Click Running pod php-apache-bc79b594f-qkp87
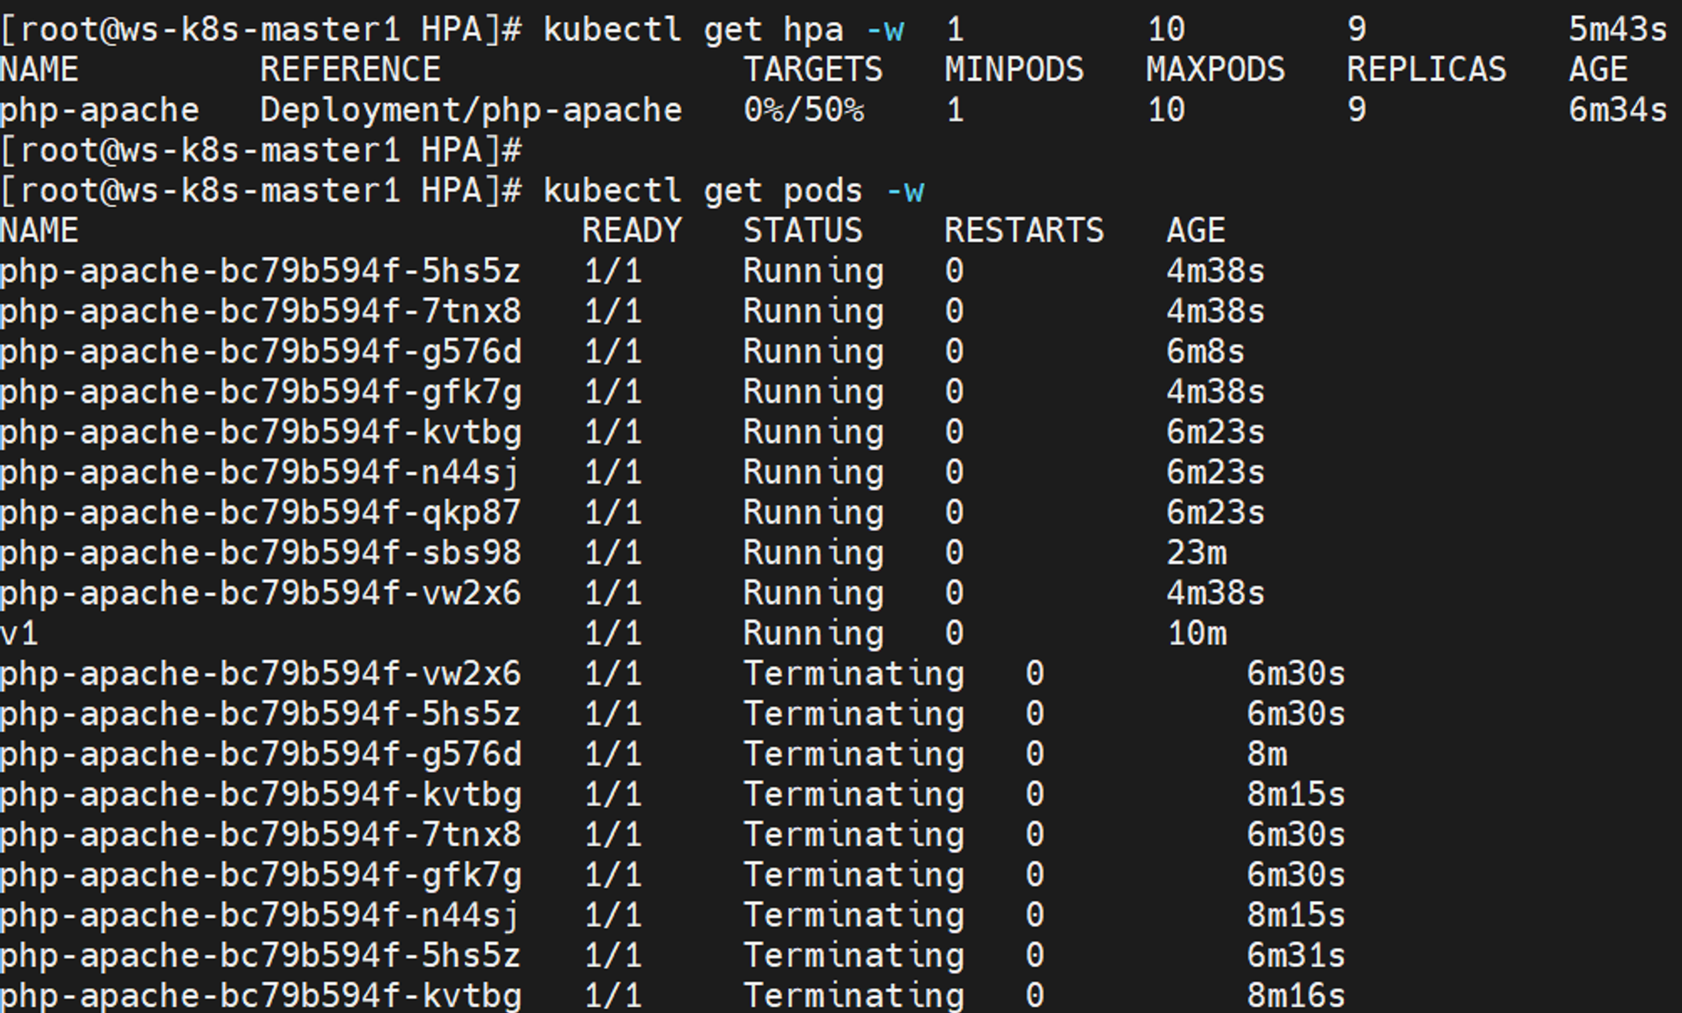Viewport: 1682px width, 1013px height. (x=260, y=513)
